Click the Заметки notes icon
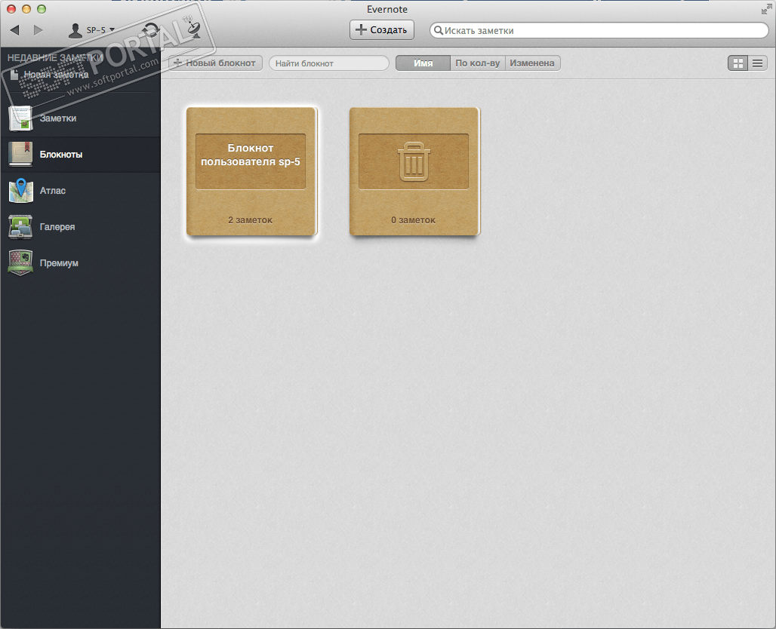Screen dimensions: 776x629 point(21,118)
